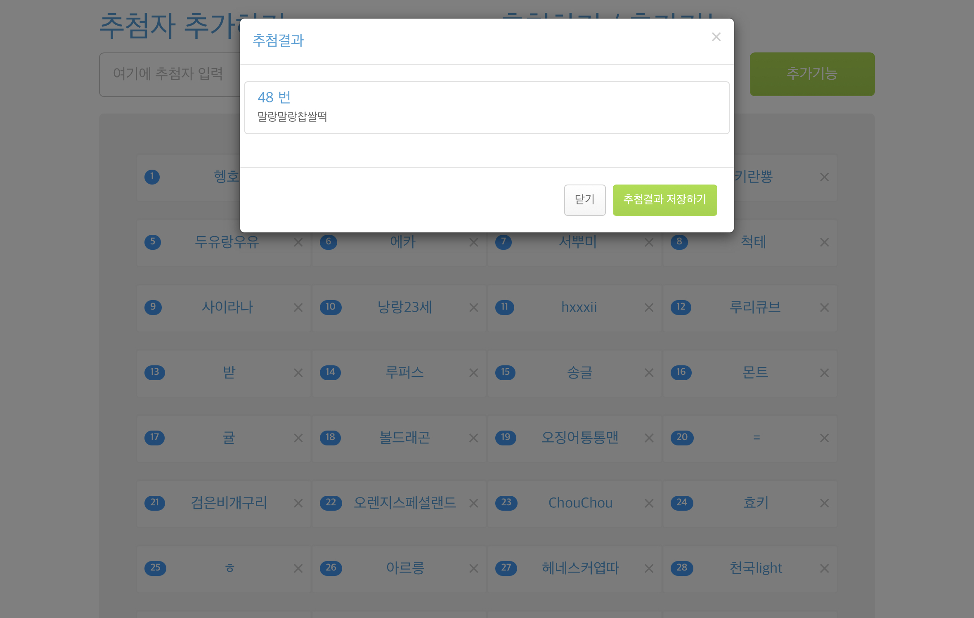Image resolution: width=974 pixels, height=618 pixels.
Task: Click the number 16 badge for 몬트
Action: coord(681,372)
